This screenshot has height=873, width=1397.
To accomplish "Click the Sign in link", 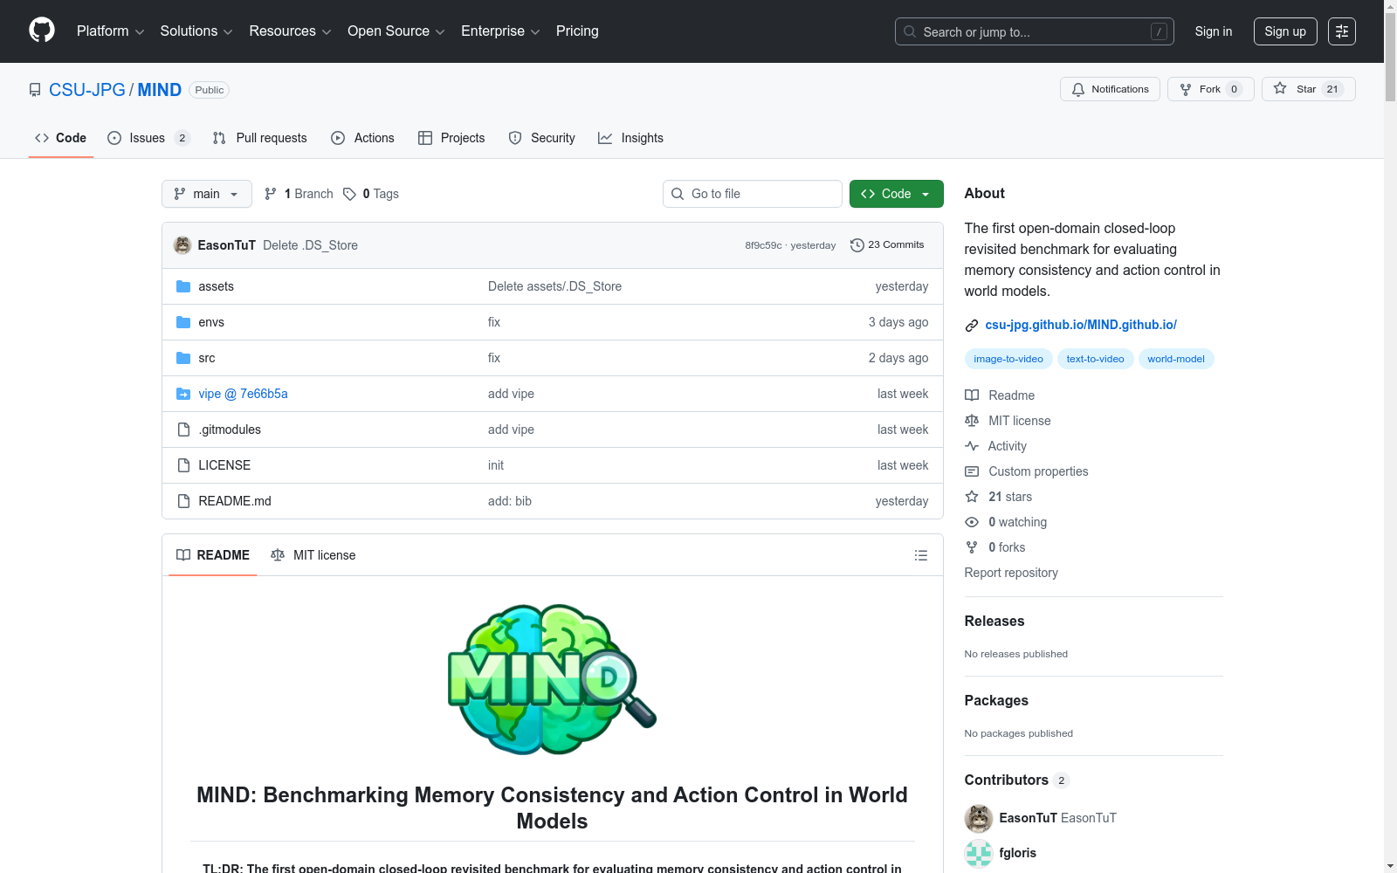I will (1214, 31).
